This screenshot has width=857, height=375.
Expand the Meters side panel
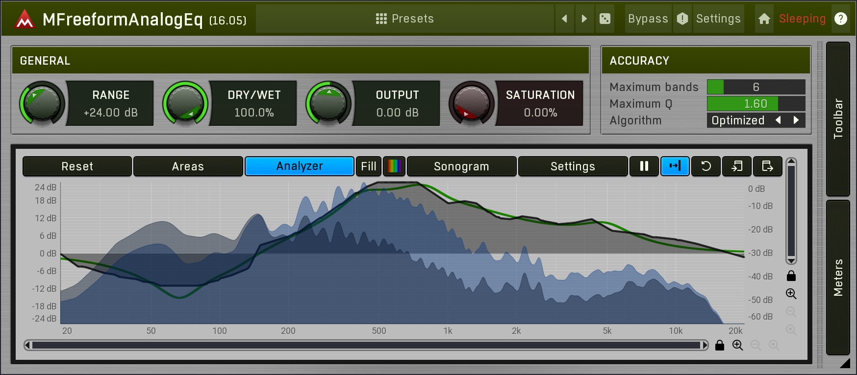coord(838,277)
